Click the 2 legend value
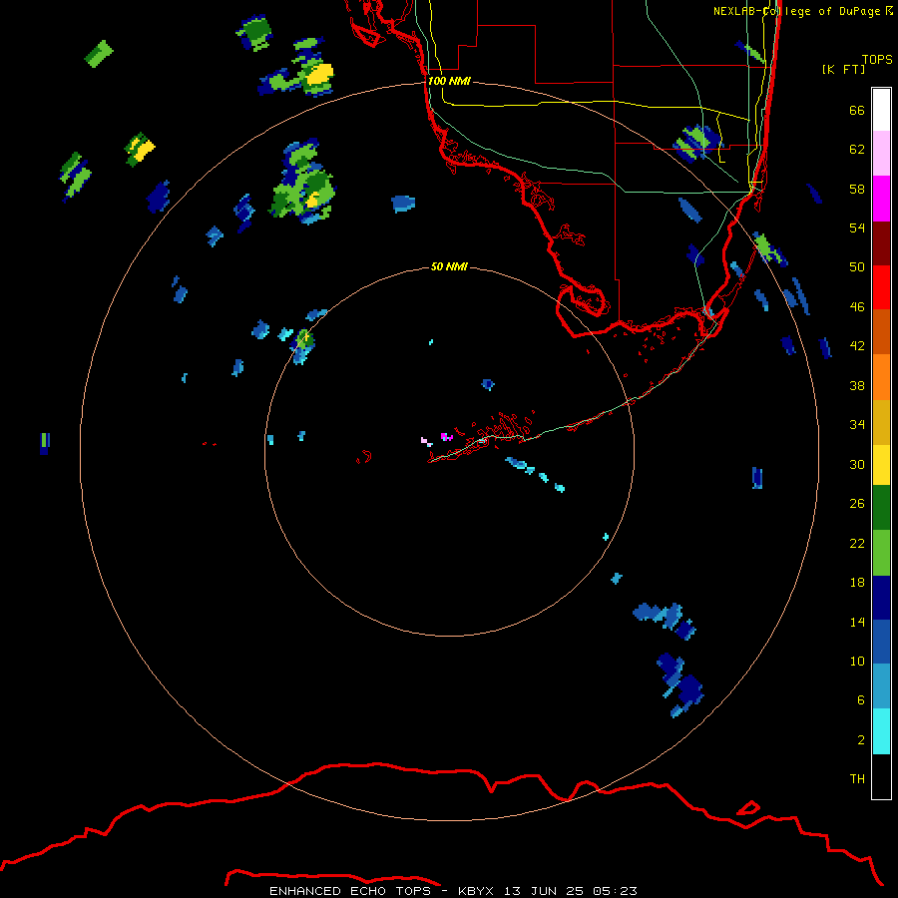This screenshot has height=898, width=898. click(861, 739)
